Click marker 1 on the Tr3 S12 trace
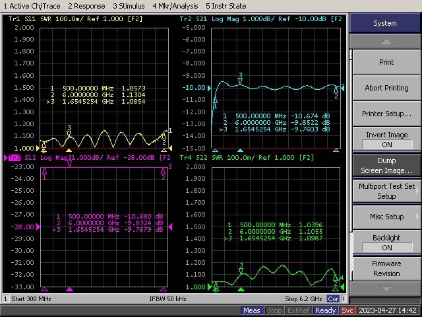The height and width of the screenshot is (317, 422). click(x=45, y=174)
